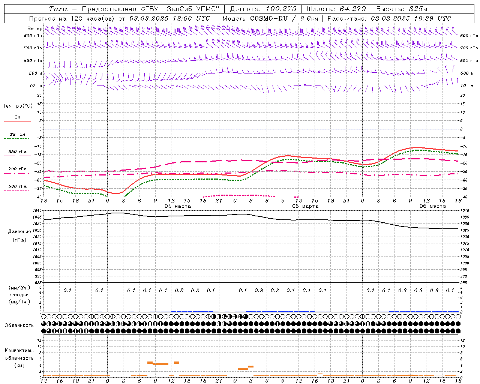Click the '2м' temperature legend entry

pyautogui.click(x=18, y=117)
